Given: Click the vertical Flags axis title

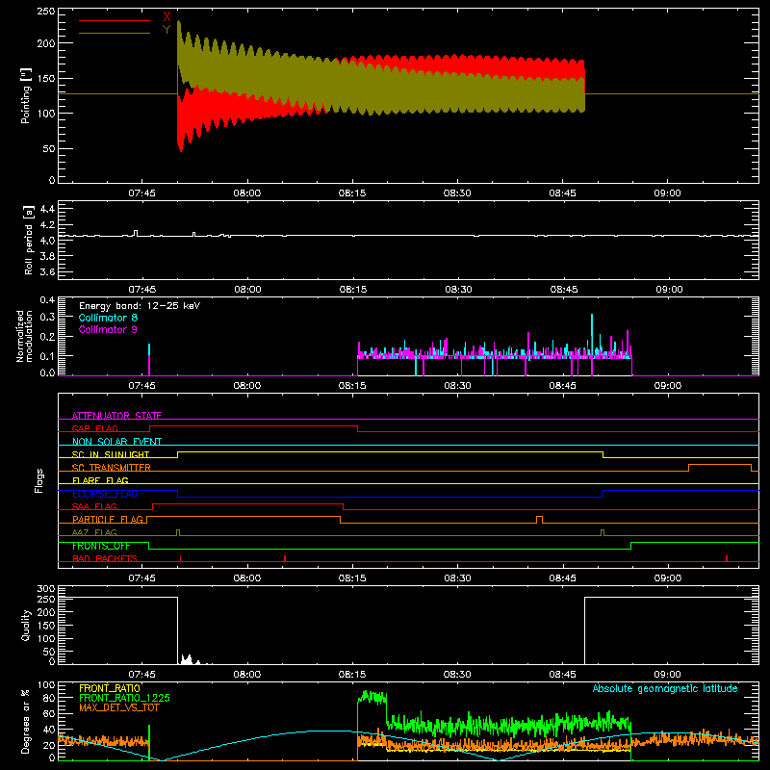Looking at the screenshot, I should (x=38, y=480).
